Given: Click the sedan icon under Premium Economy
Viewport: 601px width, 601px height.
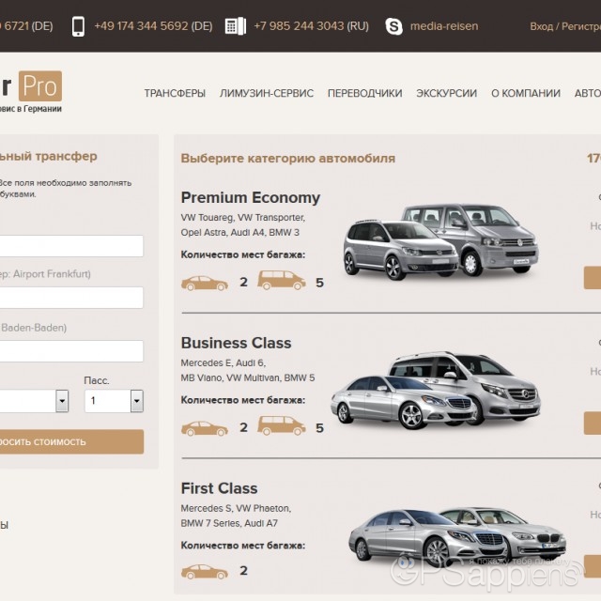Looking at the screenshot, I should click(x=204, y=282).
